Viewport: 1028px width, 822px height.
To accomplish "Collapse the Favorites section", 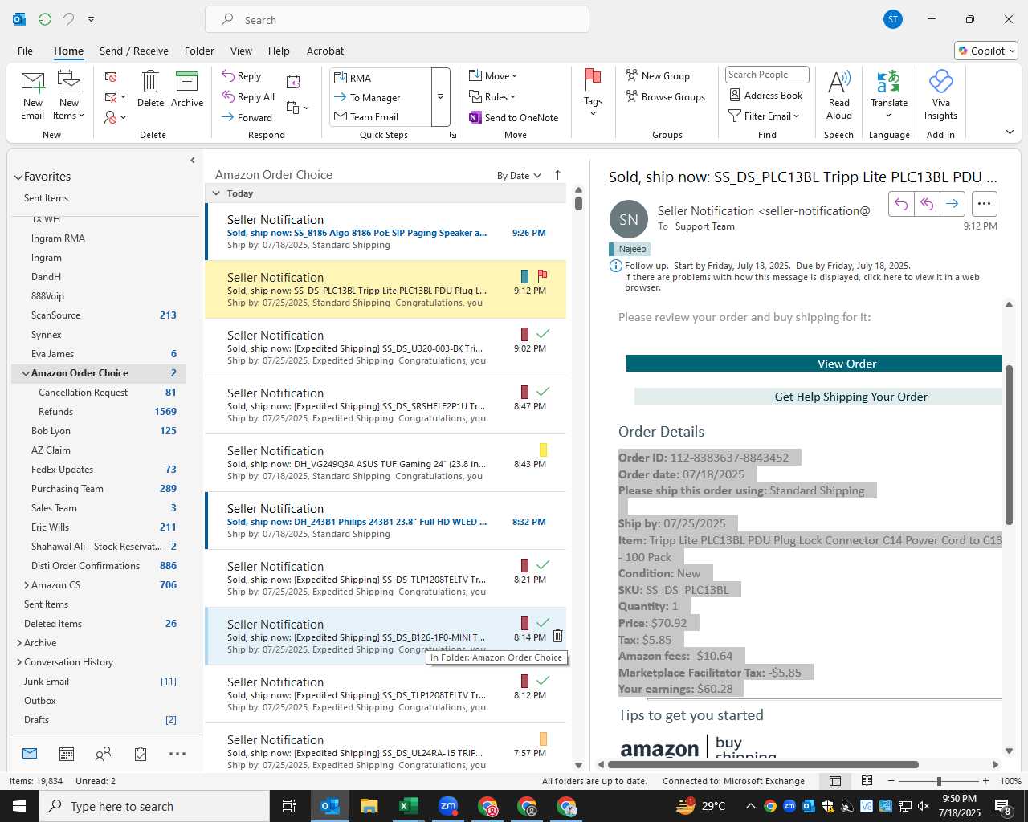I will [18, 177].
